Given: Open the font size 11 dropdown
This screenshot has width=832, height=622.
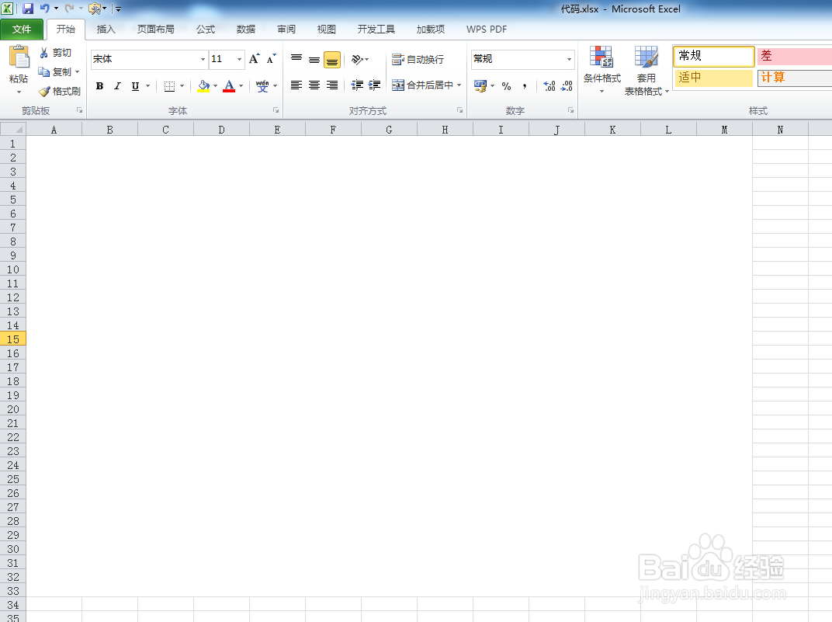Looking at the screenshot, I should point(239,59).
